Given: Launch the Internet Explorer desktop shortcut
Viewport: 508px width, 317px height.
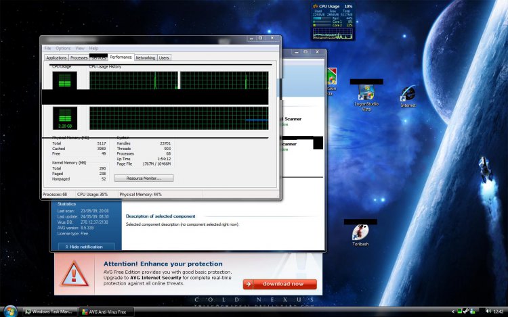Looking at the screenshot, I should click(408, 96).
